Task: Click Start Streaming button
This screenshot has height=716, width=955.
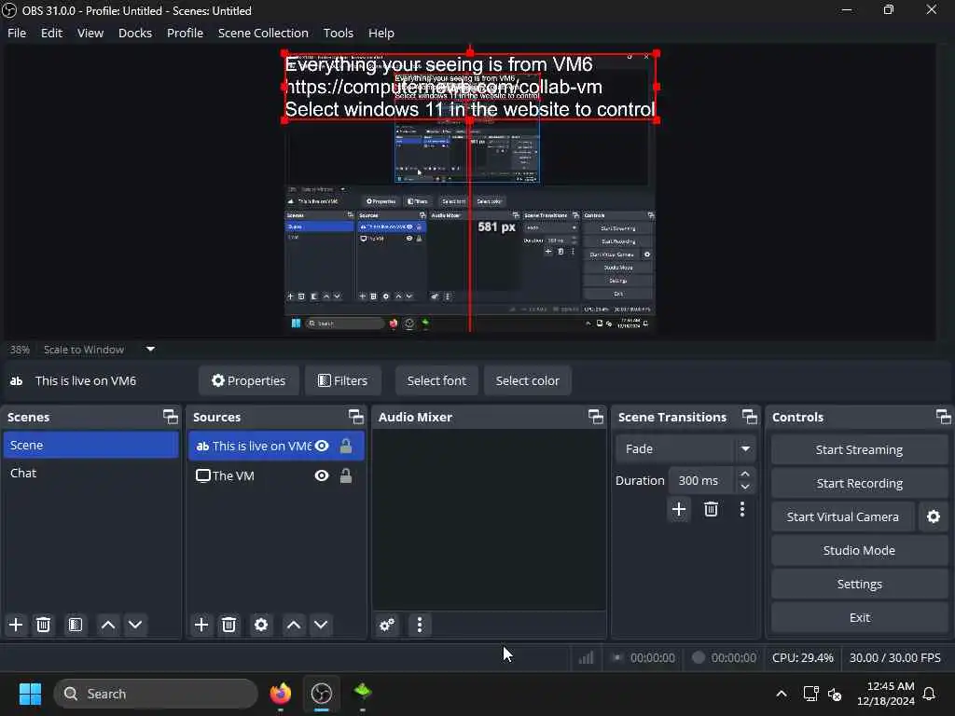Action: pyautogui.click(x=859, y=449)
